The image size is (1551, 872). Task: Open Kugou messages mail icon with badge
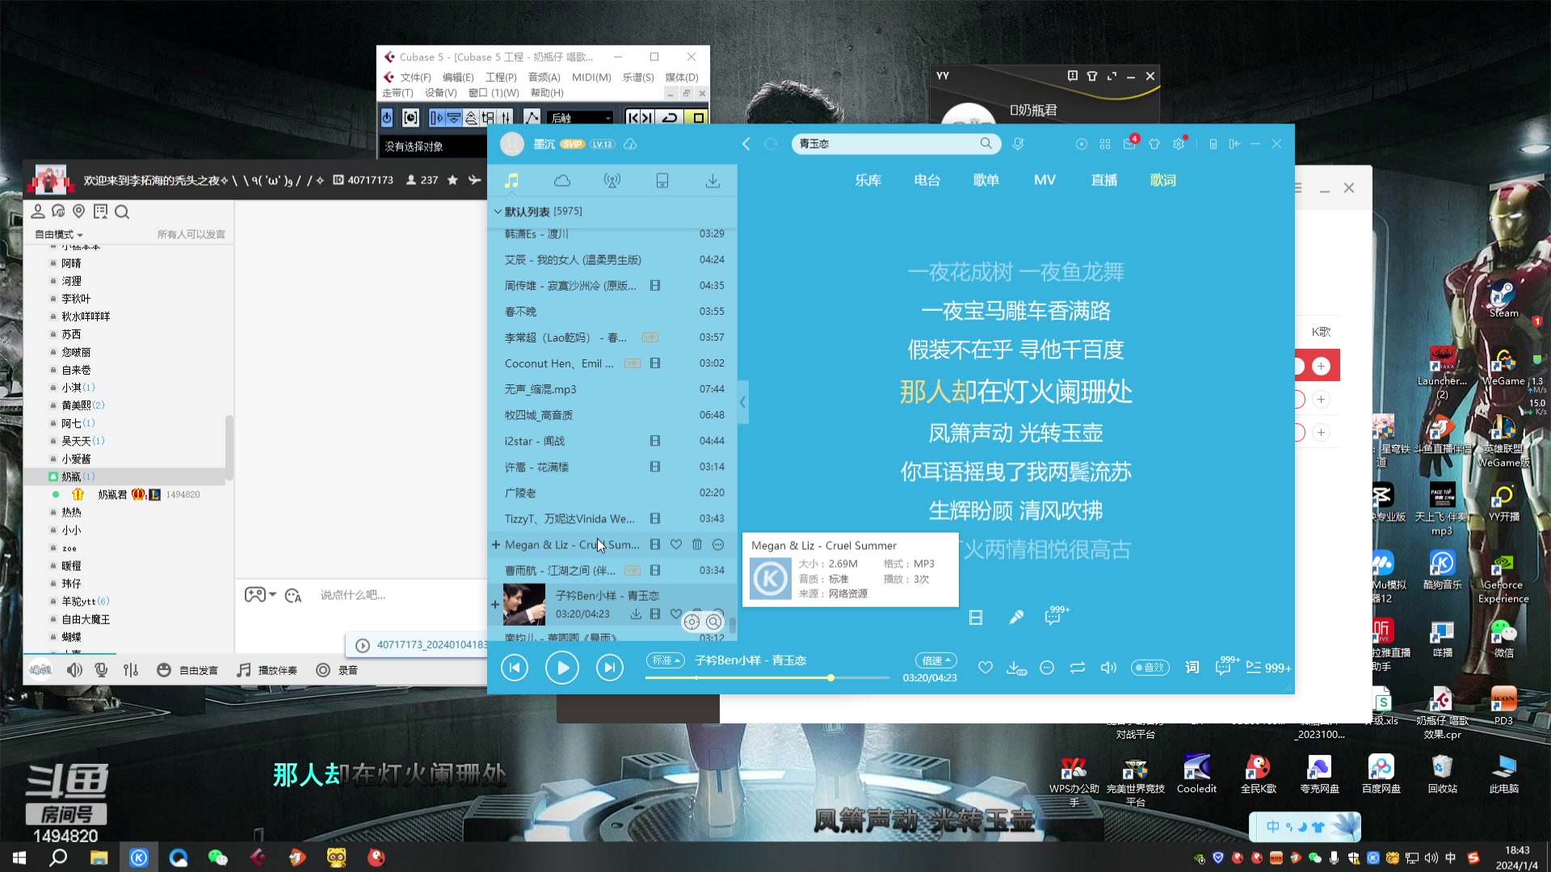pos(1129,144)
